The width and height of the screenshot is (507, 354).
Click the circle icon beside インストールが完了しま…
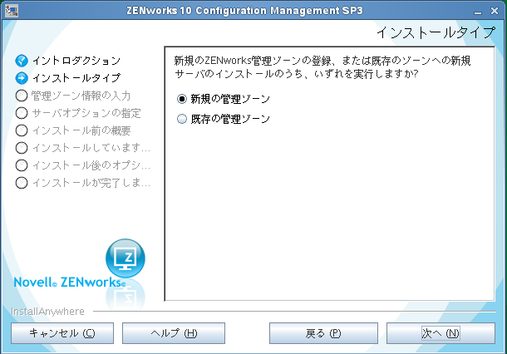click(x=22, y=183)
